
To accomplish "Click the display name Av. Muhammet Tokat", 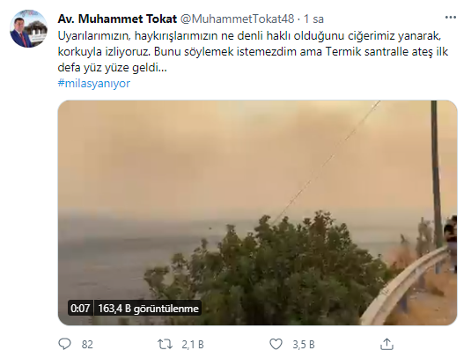I will tap(117, 19).
